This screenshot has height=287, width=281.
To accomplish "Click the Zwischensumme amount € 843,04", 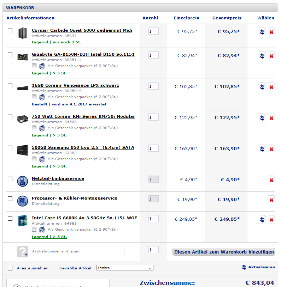I will (x=260, y=283).
